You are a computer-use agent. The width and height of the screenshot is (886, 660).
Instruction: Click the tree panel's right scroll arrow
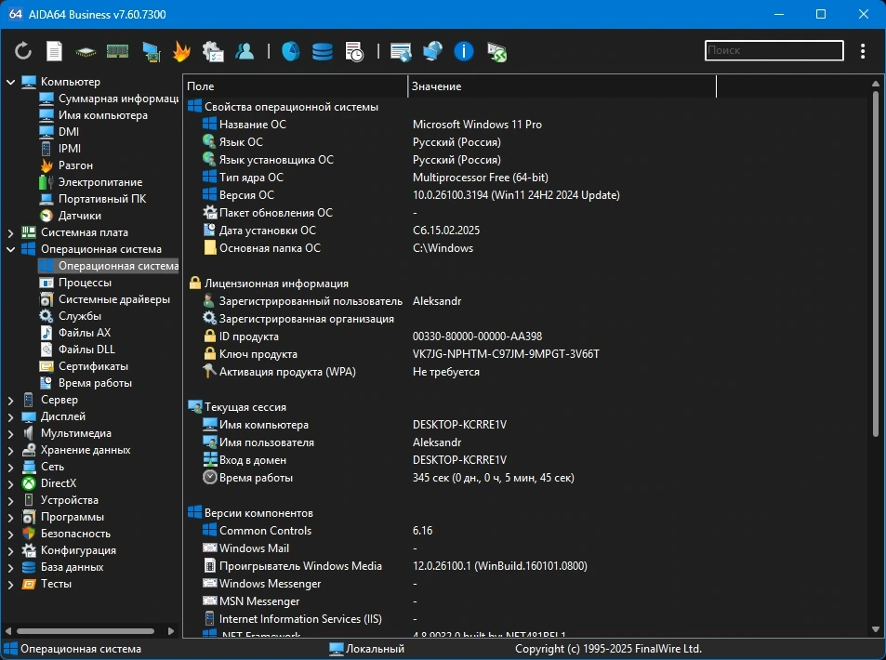click(x=171, y=630)
